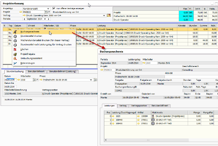The image size is (218, 146).
Task: Click yellow link arrow beside Projekt P100651
Action: 20,12
